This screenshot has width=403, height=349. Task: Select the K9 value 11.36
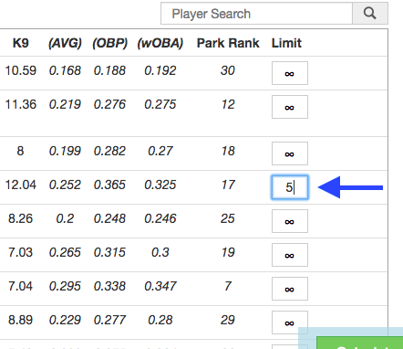[21, 104]
